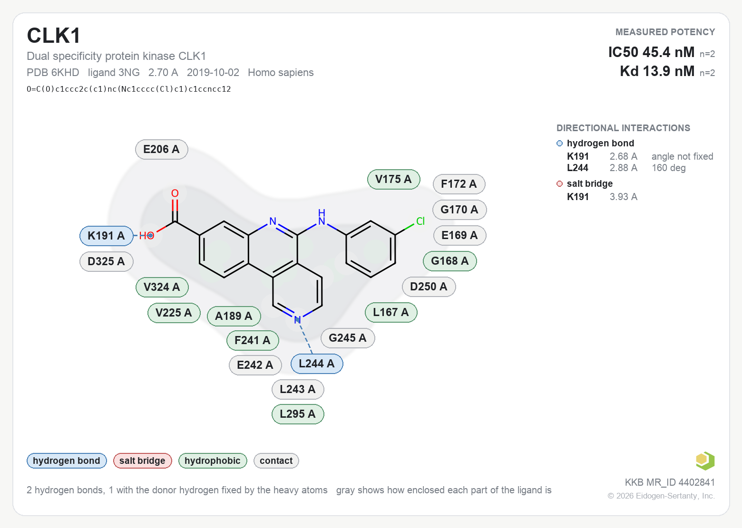Select residue label G245 A
The height and width of the screenshot is (528, 742).
(348, 338)
